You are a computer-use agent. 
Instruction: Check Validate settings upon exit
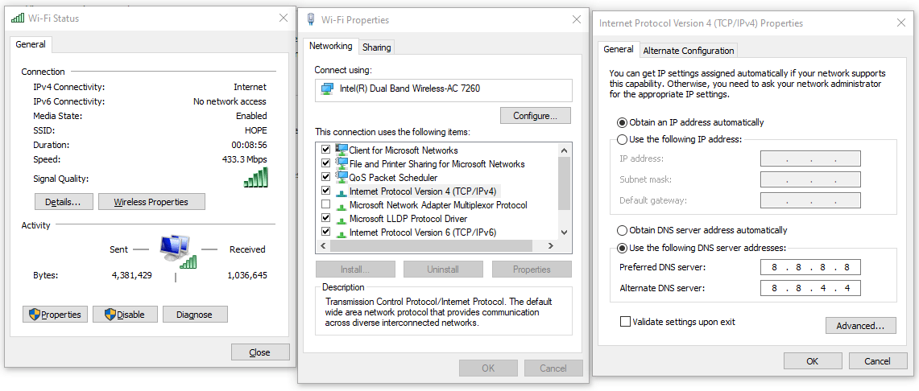tap(625, 321)
